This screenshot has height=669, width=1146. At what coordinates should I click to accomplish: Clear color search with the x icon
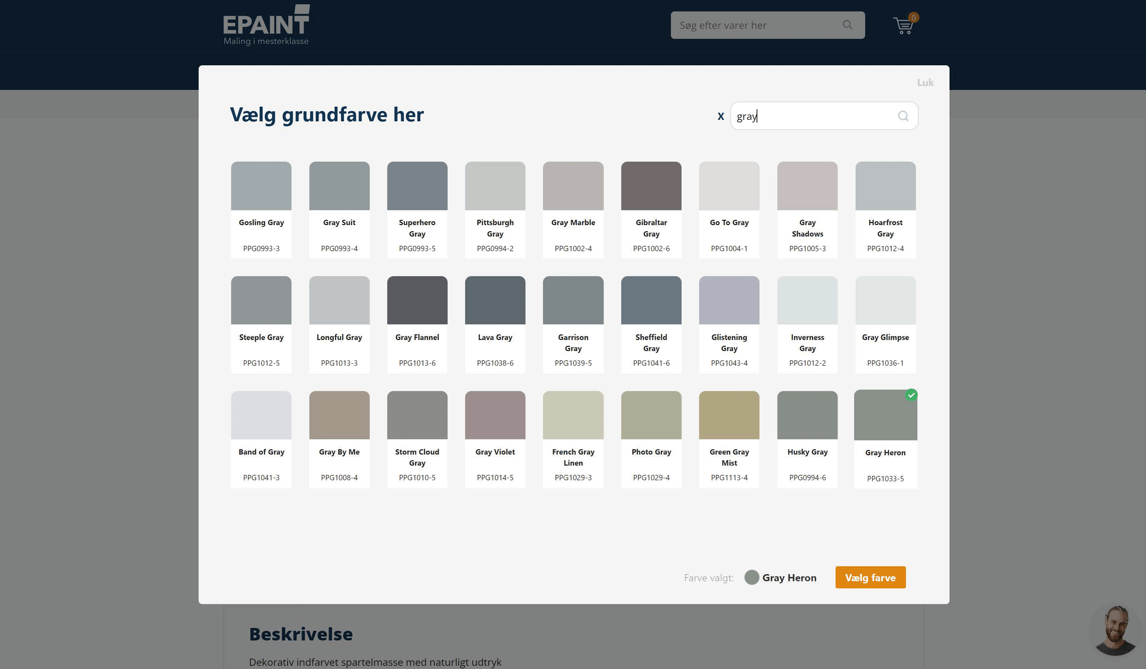click(721, 116)
